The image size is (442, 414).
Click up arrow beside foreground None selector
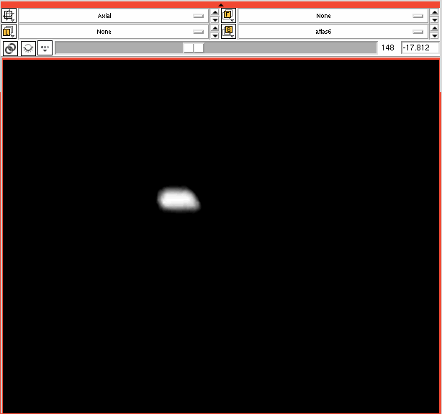click(x=434, y=12)
